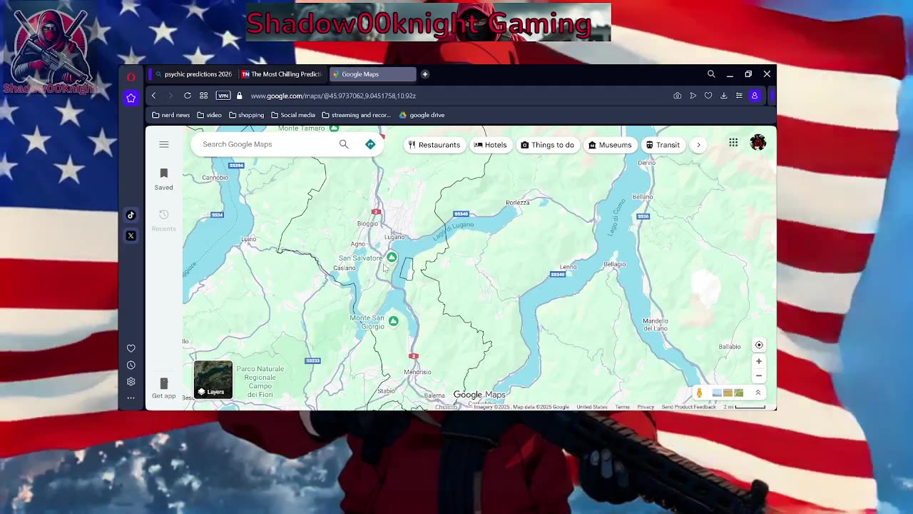Center map on your location
The height and width of the screenshot is (514, 913).
[759, 345]
